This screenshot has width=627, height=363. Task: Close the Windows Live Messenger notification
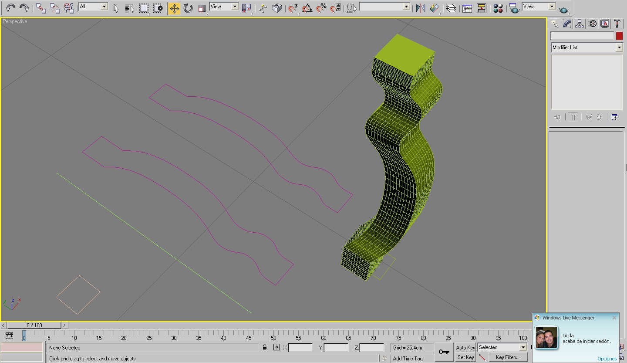[x=614, y=318]
